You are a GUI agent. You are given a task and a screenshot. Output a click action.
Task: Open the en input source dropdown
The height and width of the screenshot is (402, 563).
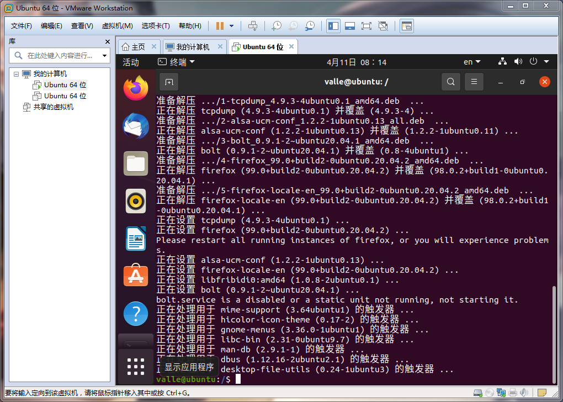[471, 62]
